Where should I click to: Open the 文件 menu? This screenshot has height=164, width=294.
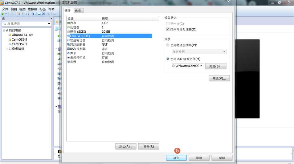tap(5, 9)
